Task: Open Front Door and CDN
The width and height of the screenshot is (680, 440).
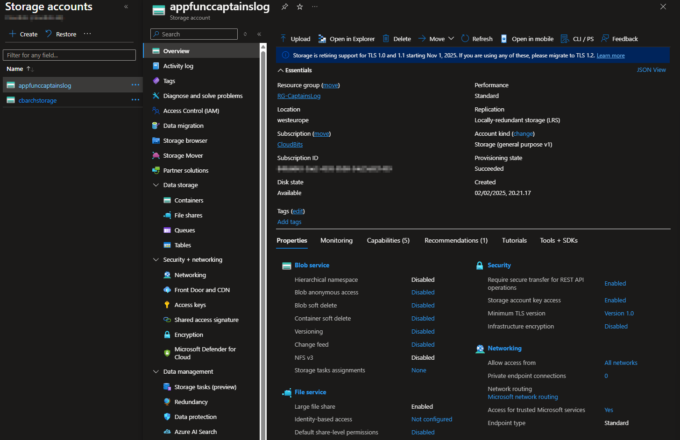Action: point(202,290)
